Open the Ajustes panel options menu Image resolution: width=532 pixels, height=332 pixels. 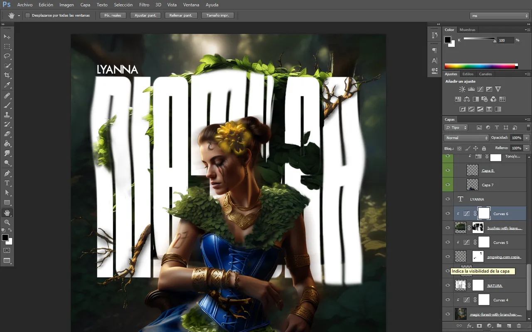tap(528, 74)
